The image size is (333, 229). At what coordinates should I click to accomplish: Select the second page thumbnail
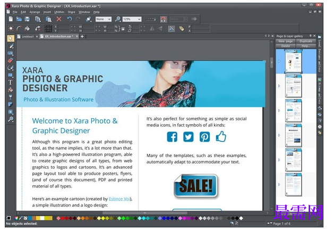pos(293,86)
